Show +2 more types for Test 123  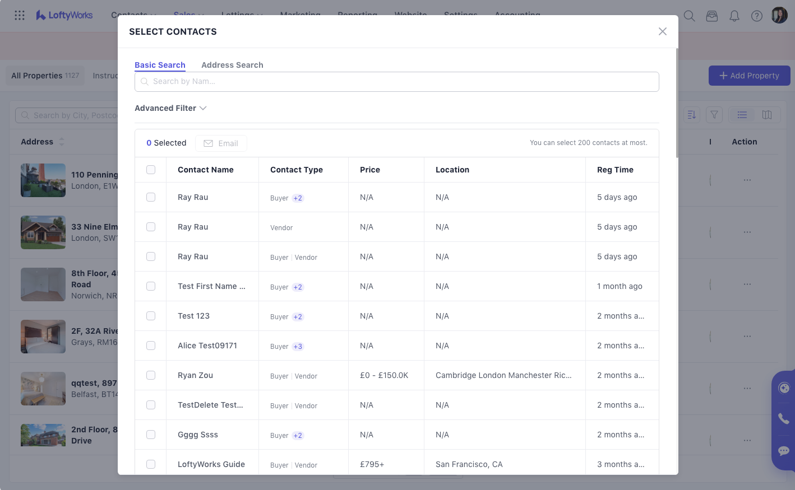click(x=298, y=317)
